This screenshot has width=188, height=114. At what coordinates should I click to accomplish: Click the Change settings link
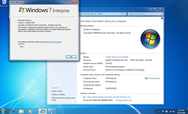[153, 78]
